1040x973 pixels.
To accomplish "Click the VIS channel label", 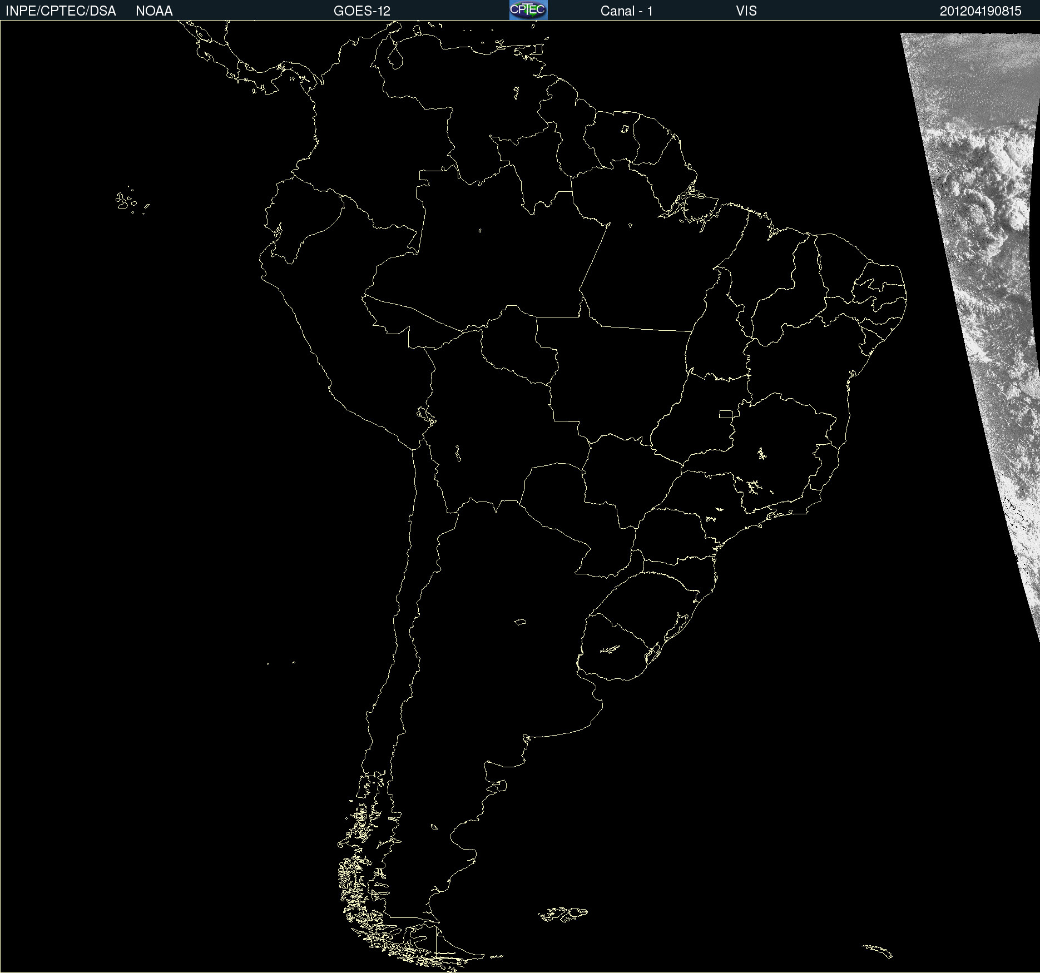I will 746,11.
